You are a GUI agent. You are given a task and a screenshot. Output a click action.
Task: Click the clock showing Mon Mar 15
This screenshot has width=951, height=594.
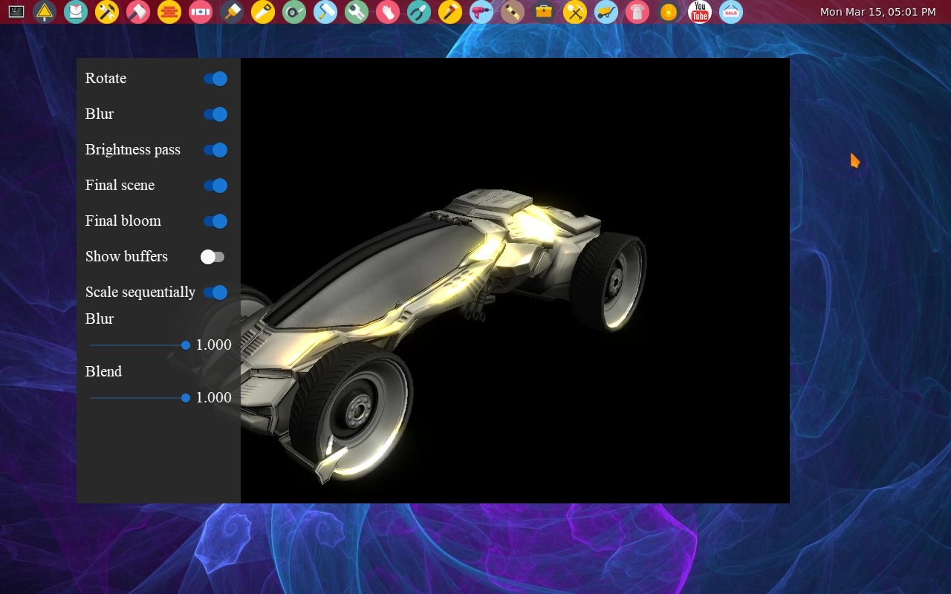pos(877,12)
